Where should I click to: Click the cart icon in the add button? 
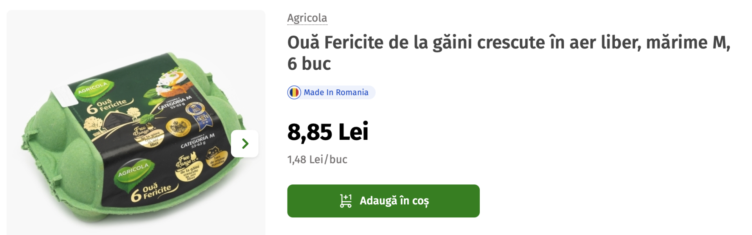tap(345, 201)
